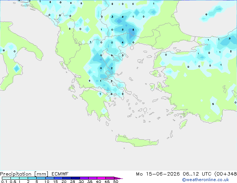
Task: Click the '30' legend scale label
Action: coord(81,182)
